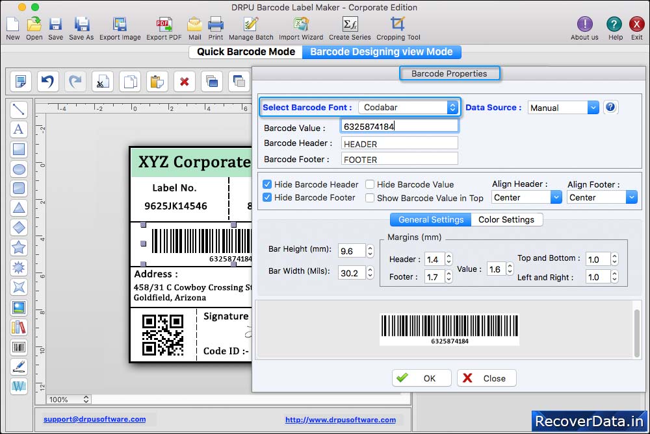Adjust the Bar Width stepper
Viewport: 650px width, 434px height.
pos(370,272)
